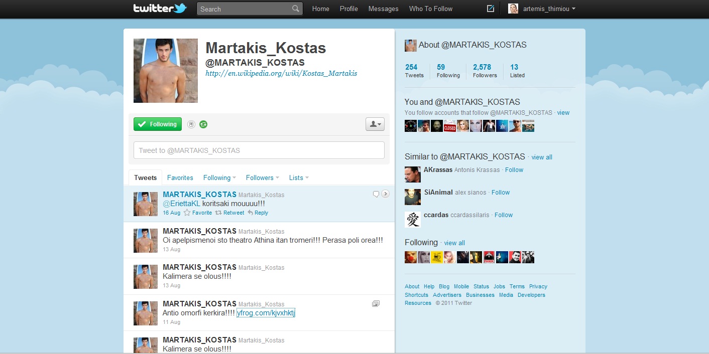Open the Developers footer link

pyautogui.click(x=531, y=295)
